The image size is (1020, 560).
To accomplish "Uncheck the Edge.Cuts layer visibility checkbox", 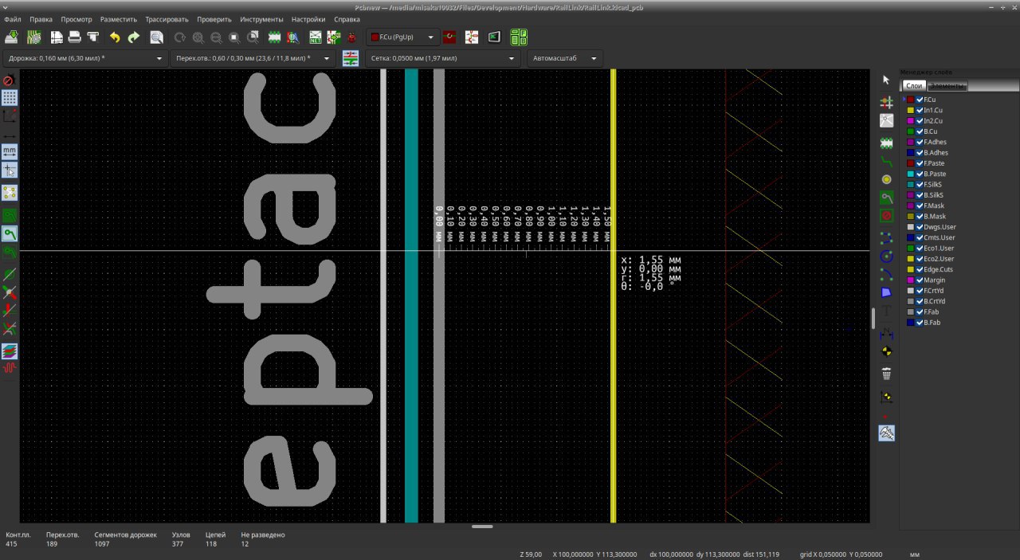I will (x=920, y=269).
